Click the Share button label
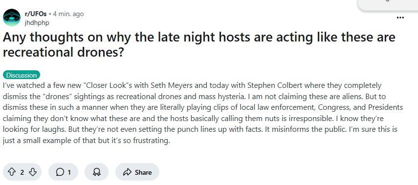This screenshot has height=185, width=418. (x=143, y=172)
